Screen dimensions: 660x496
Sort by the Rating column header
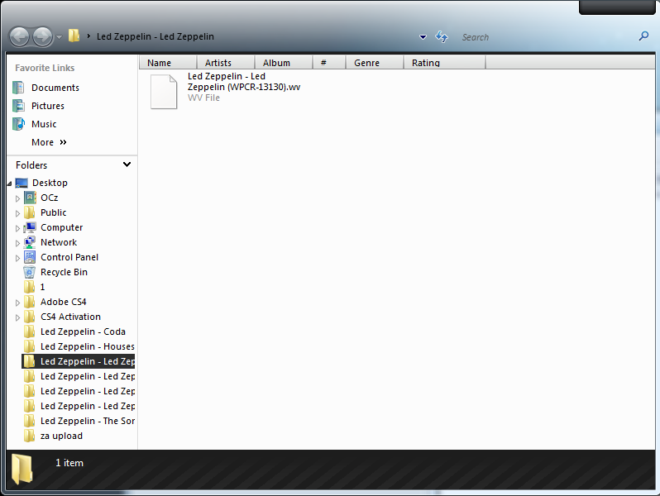pos(444,63)
